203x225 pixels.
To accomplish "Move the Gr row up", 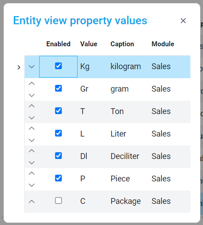I will click(31, 84).
